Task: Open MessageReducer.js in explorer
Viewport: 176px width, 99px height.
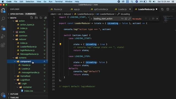Action: (29, 54)
